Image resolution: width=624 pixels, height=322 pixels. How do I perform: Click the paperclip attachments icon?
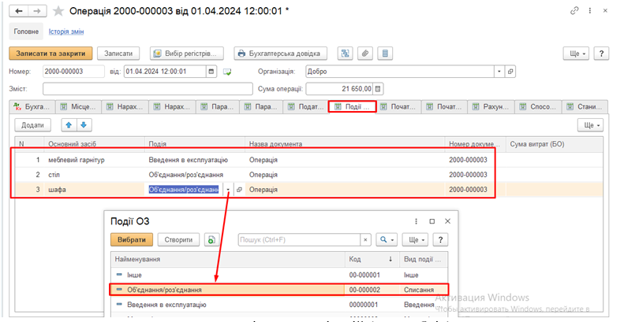pyautogui.click(x=364, y=54)
